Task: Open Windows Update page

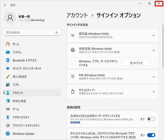Action: click(32, 133)
